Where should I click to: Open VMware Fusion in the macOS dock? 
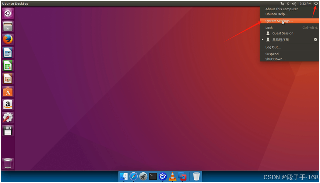(x=182, y=176)
